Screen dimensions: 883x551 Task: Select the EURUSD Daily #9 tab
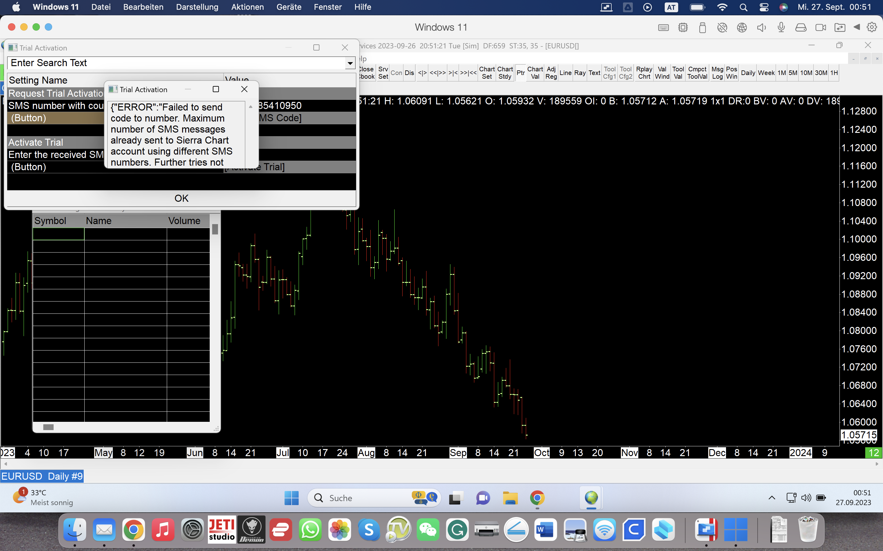[42, 476]
